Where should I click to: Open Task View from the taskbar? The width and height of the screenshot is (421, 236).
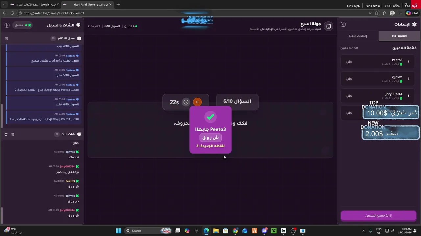pos(178,231)
